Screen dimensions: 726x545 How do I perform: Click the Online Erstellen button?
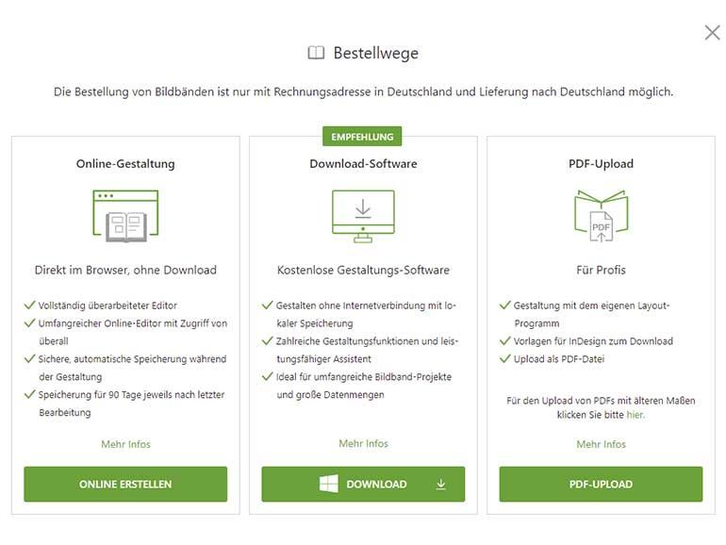point(125,484)
